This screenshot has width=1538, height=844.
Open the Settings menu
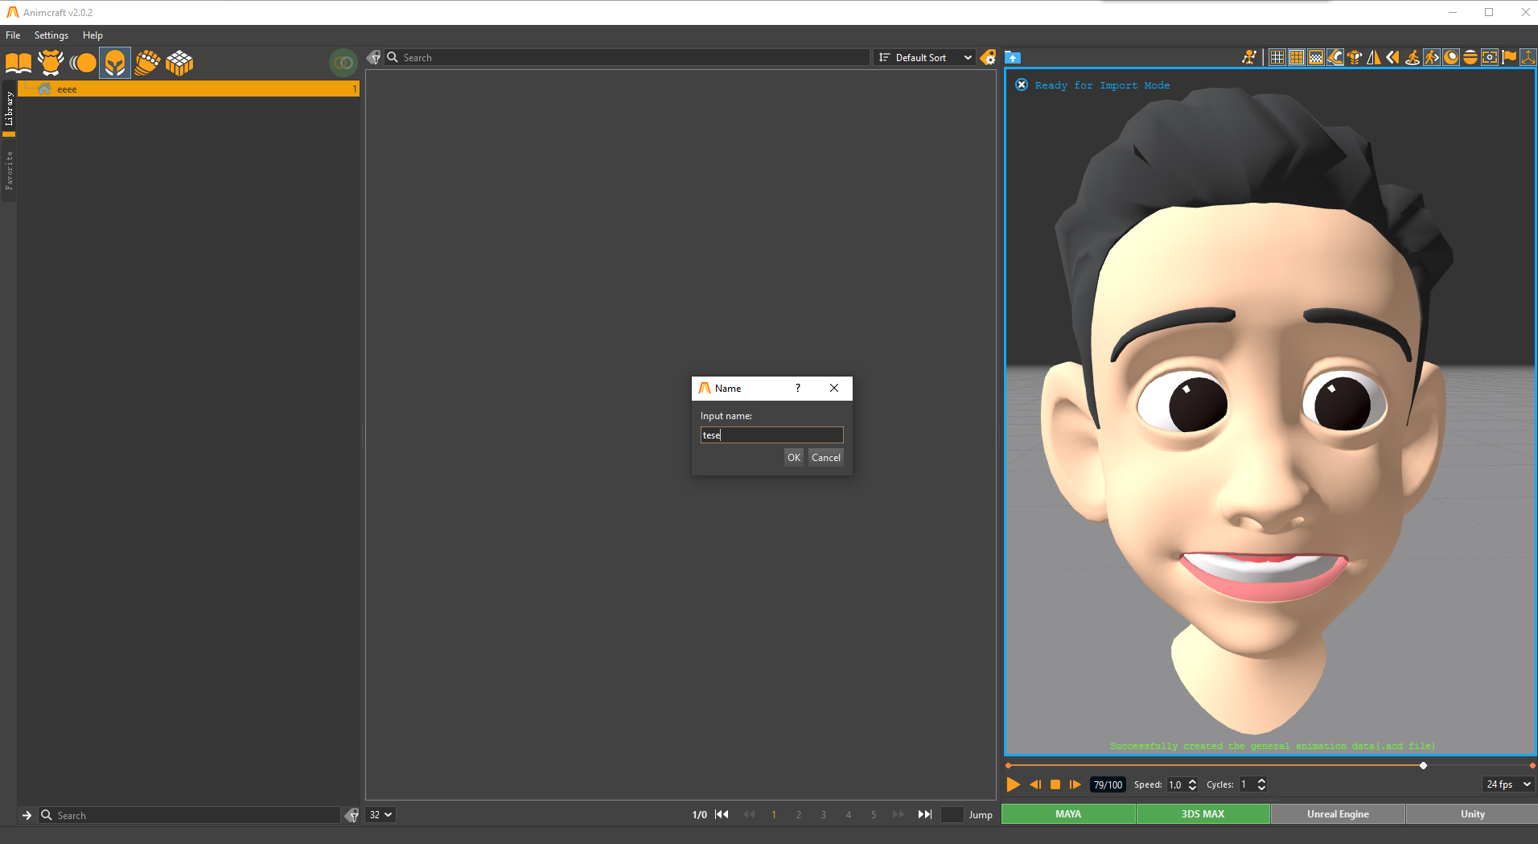click(51, 35)
